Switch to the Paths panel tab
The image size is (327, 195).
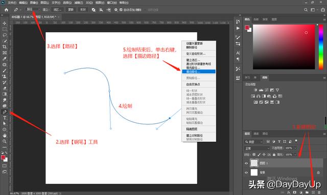tap(265, 134)
